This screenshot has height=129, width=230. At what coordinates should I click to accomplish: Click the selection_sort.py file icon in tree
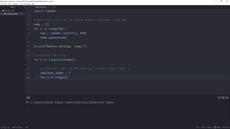coord(5,14)
